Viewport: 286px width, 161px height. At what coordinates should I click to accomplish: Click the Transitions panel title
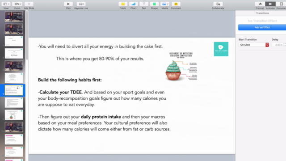coord(262,13)
